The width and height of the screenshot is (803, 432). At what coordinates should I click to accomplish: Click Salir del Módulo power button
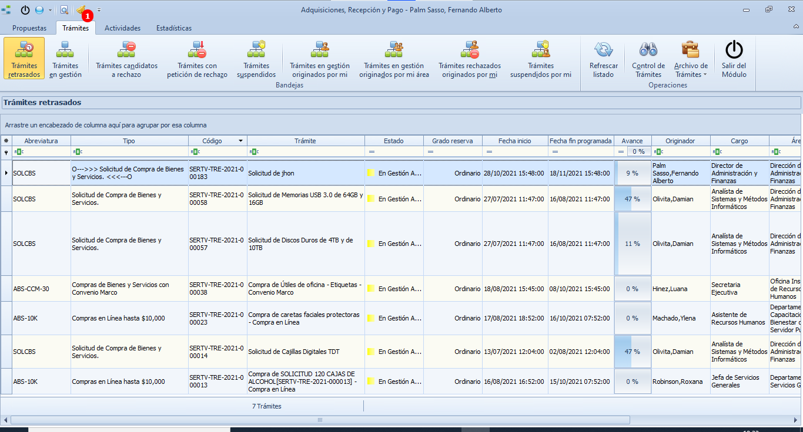tap(734, 58)
